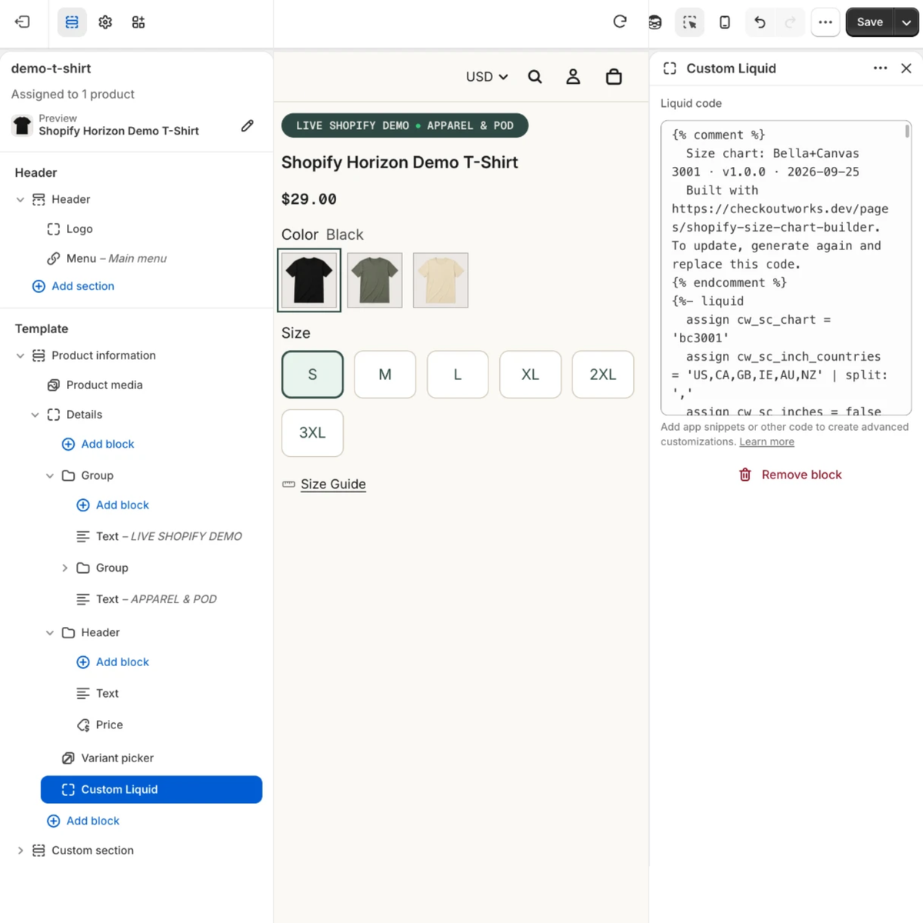Open Custom Liquid panel three-dot menu

coord(881,68)
